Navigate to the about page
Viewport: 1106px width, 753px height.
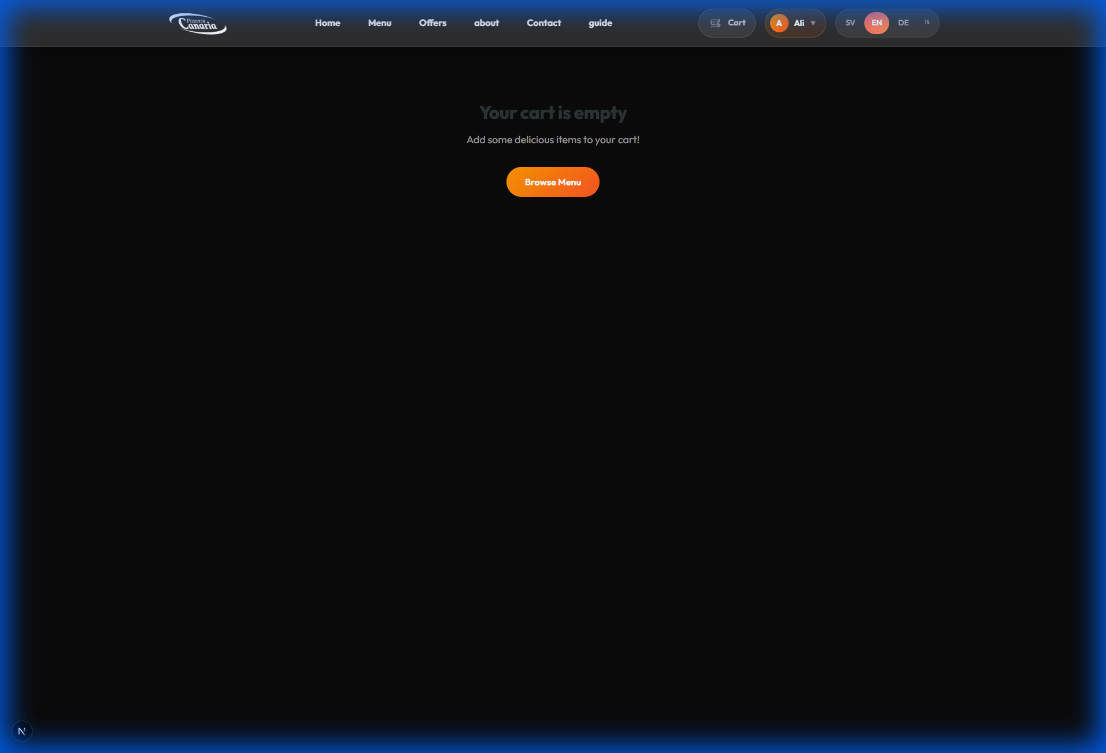tap(486, 23)
